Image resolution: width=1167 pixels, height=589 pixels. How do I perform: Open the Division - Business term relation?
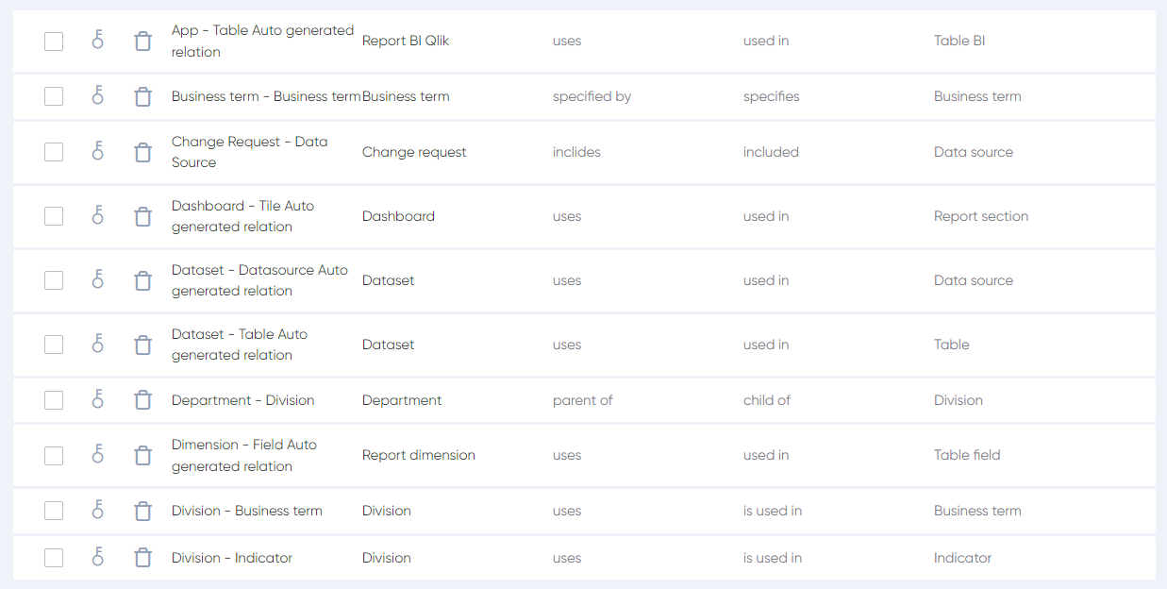pyautogui.click(x=246, y=511)
